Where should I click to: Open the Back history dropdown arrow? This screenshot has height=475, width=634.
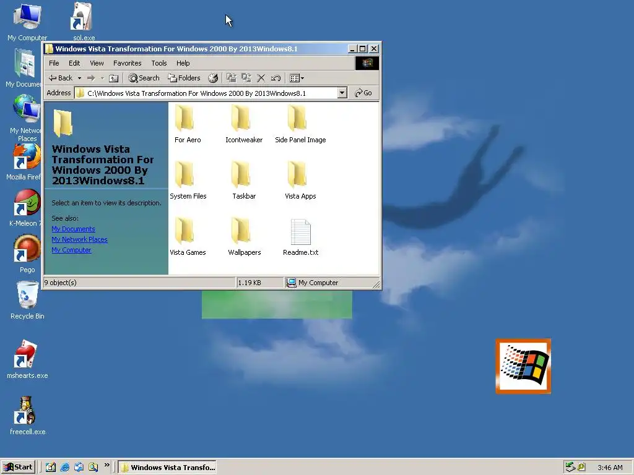(x=79, y=78)
